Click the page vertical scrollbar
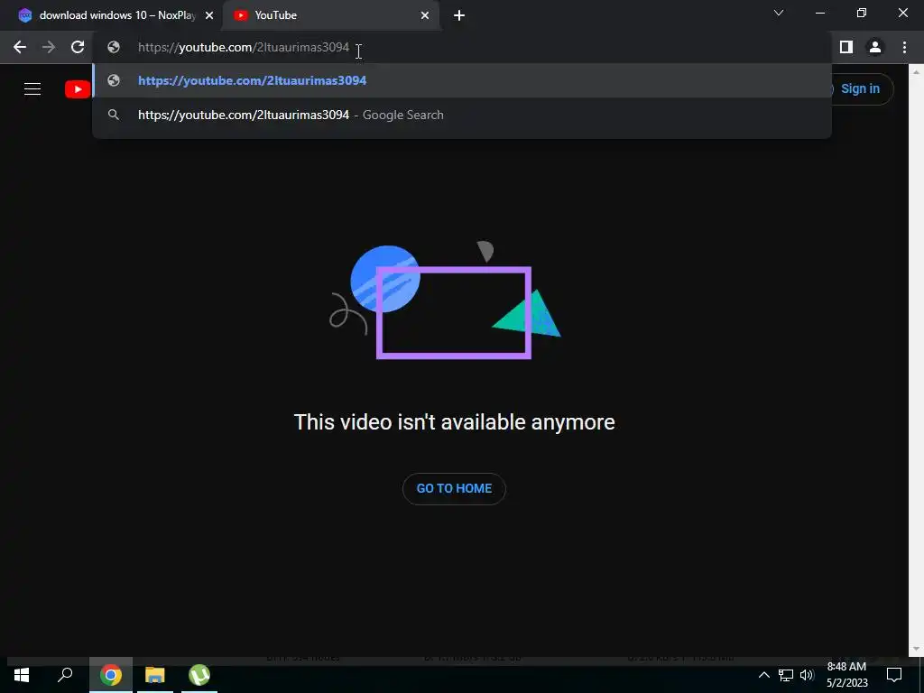Viewport: 924px width, 693px height. tap(917, 360)
